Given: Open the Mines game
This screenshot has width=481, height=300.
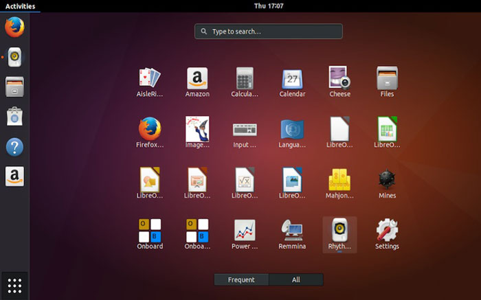Looking at the screenshot, I should point(387,183).
